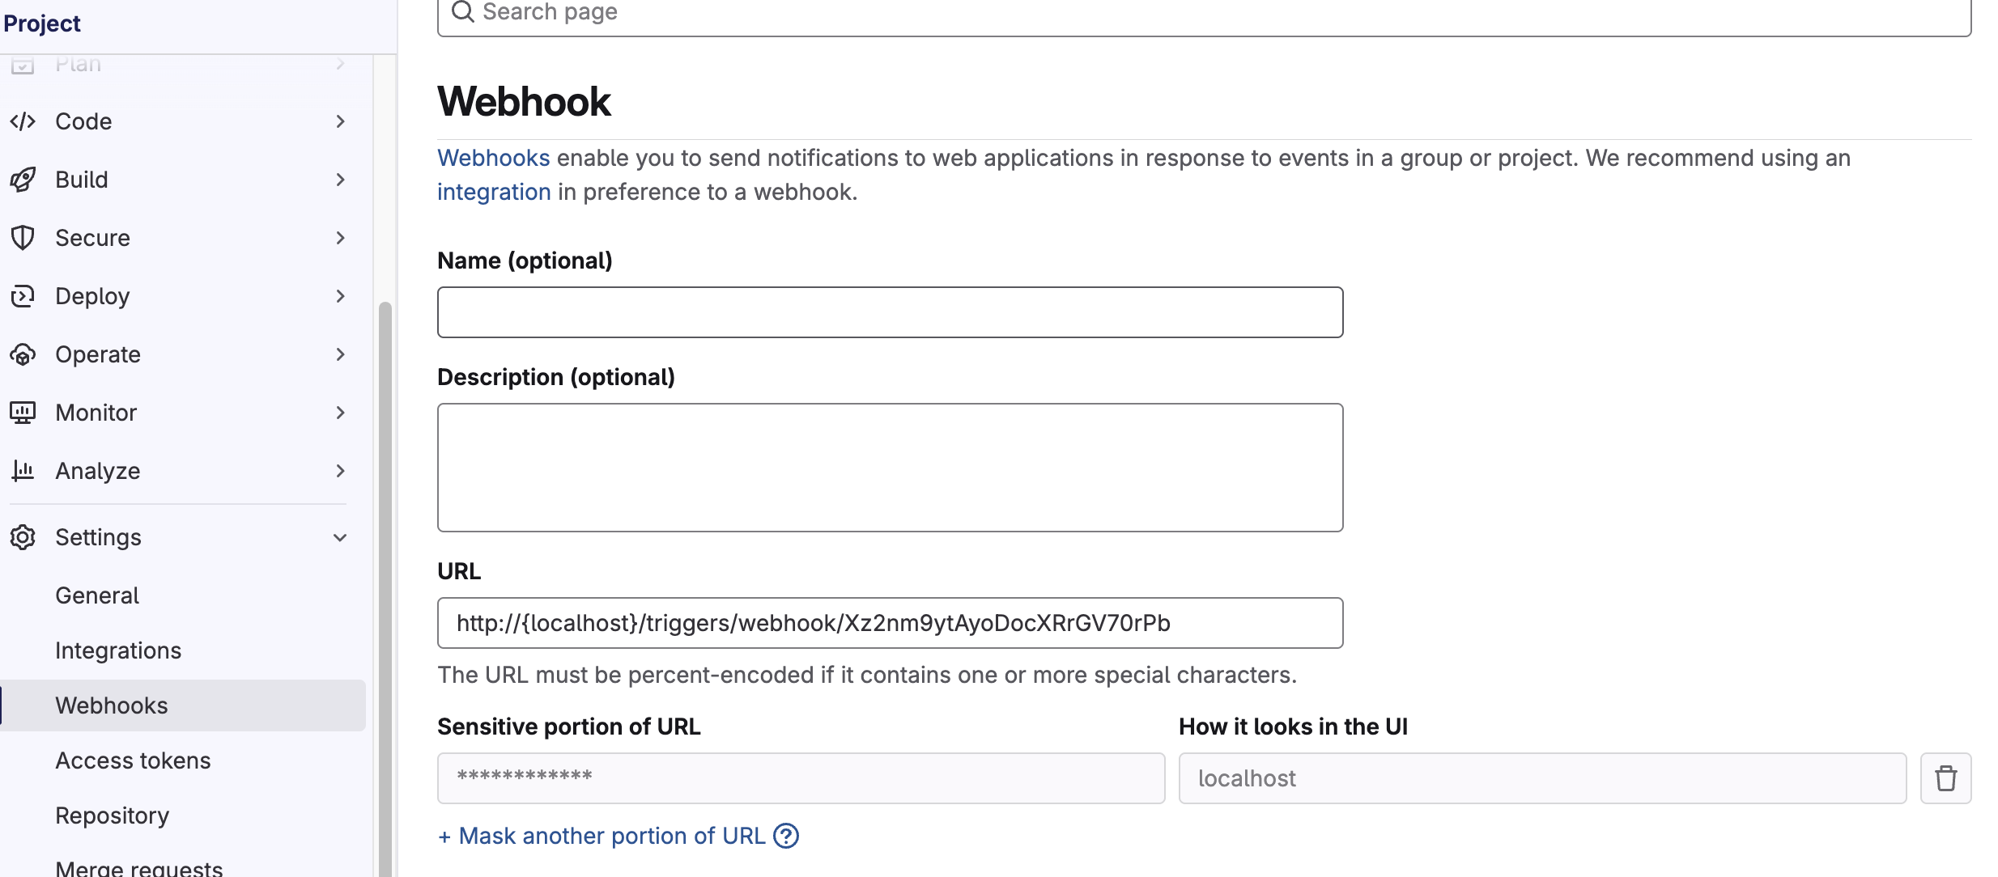The height and width of the screenshot is (877, 1998).
Task: Collapse the Settings section chevron
Action: click(x=340, y=537)
